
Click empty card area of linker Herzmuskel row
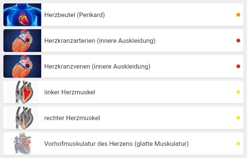point(165,92)
